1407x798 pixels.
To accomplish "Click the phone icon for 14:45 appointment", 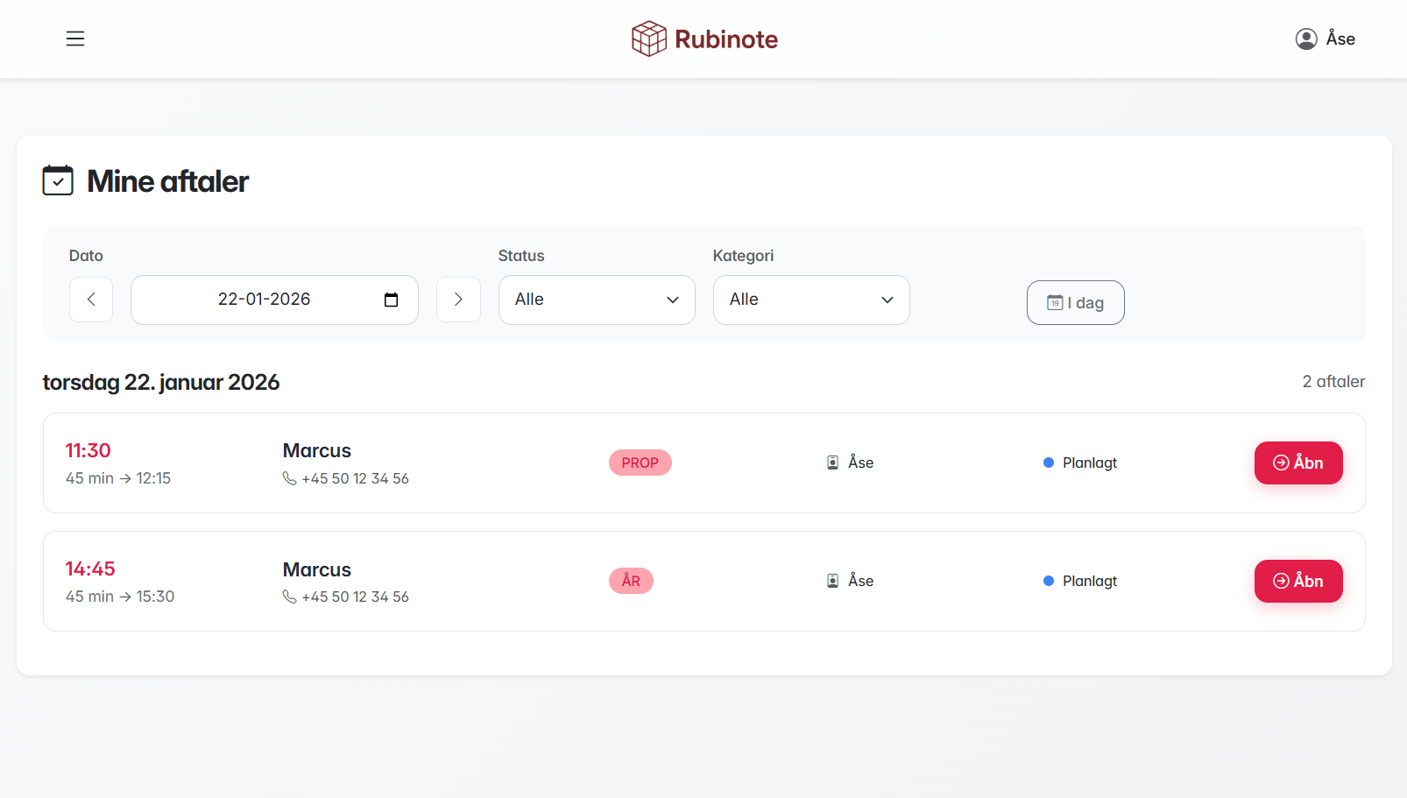I will (x=289, y=597).
